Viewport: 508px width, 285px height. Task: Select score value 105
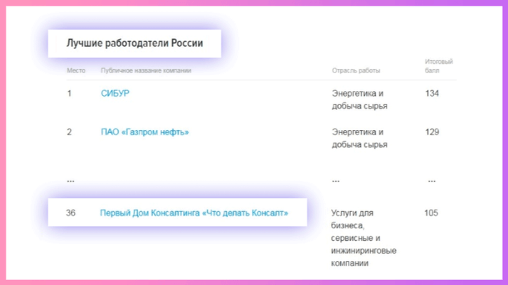pyautogui.click(x=431, y=213)
